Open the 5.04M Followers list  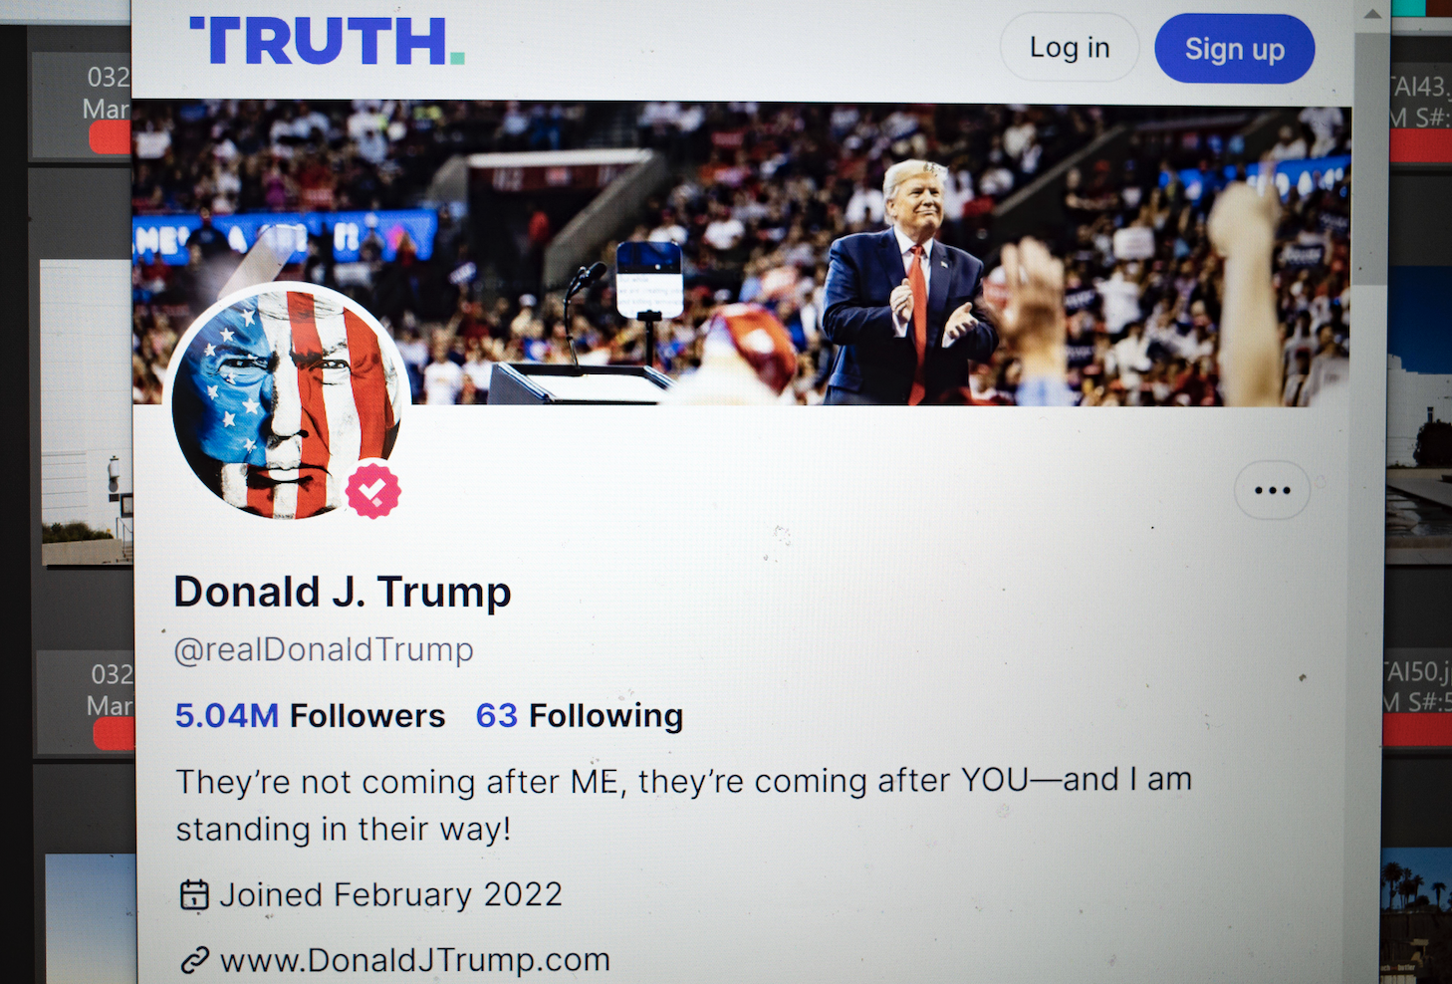310,716
